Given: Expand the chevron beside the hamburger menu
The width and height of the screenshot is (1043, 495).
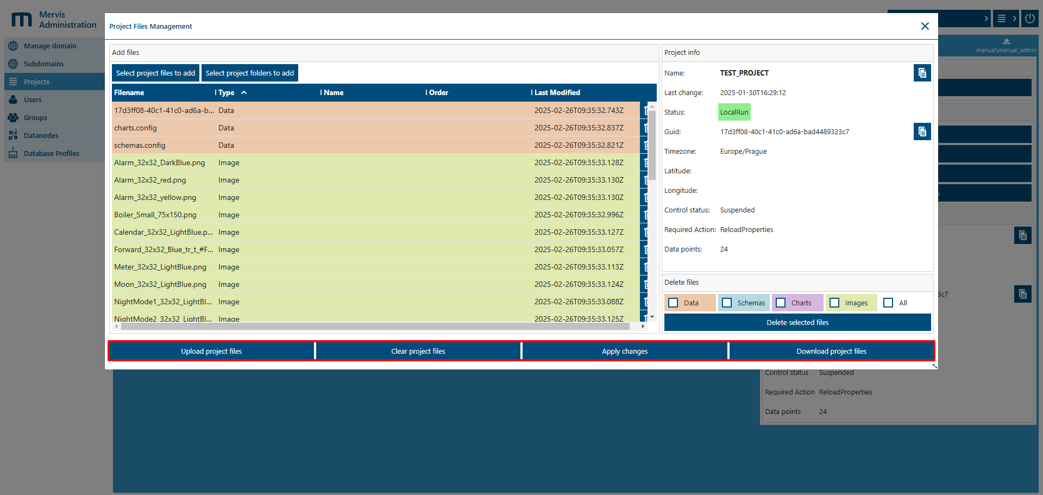Looking at the screenshot, I should pyautogui.click(x=1015, y=18).
